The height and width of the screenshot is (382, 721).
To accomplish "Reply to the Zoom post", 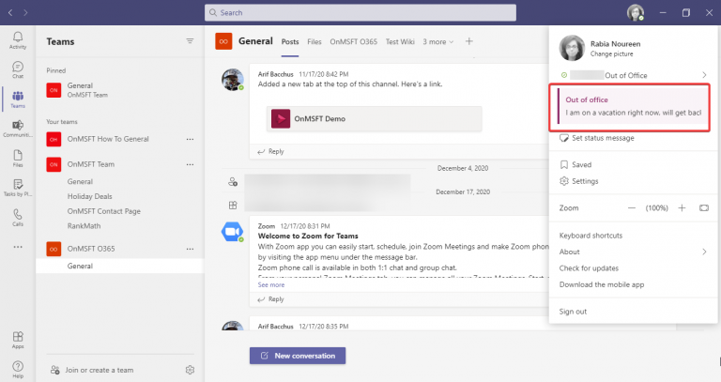I will 270,299.
